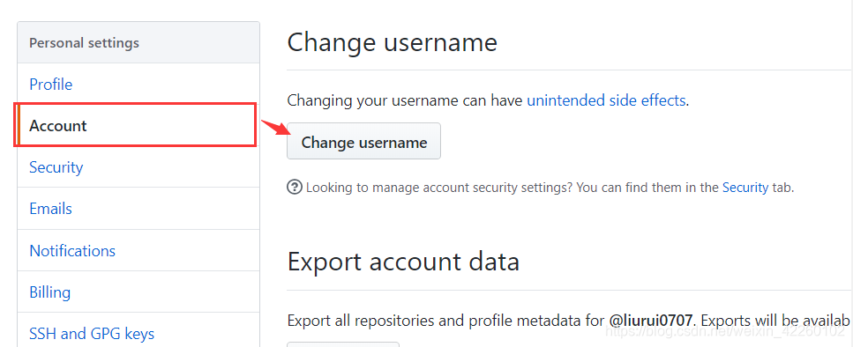Click the @liurui0707 username mention
853x347 pixels.
click(651, 320)
